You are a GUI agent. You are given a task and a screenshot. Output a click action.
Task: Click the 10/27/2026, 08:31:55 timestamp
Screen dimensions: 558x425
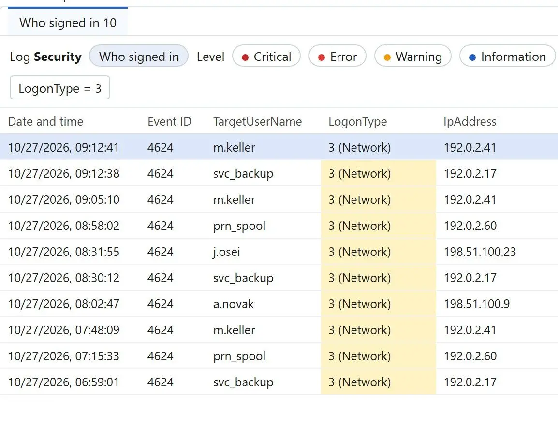point(64,252)
